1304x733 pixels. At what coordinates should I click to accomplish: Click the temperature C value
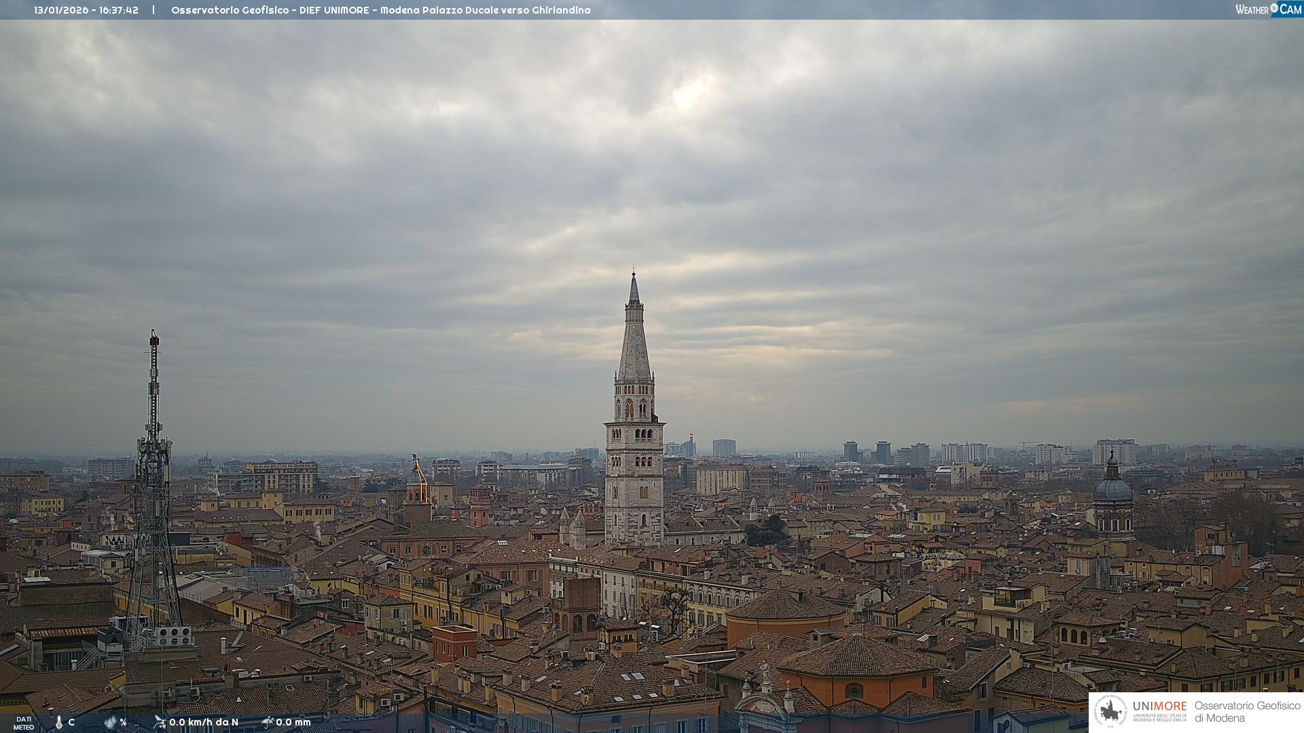[x=71, y=722]
